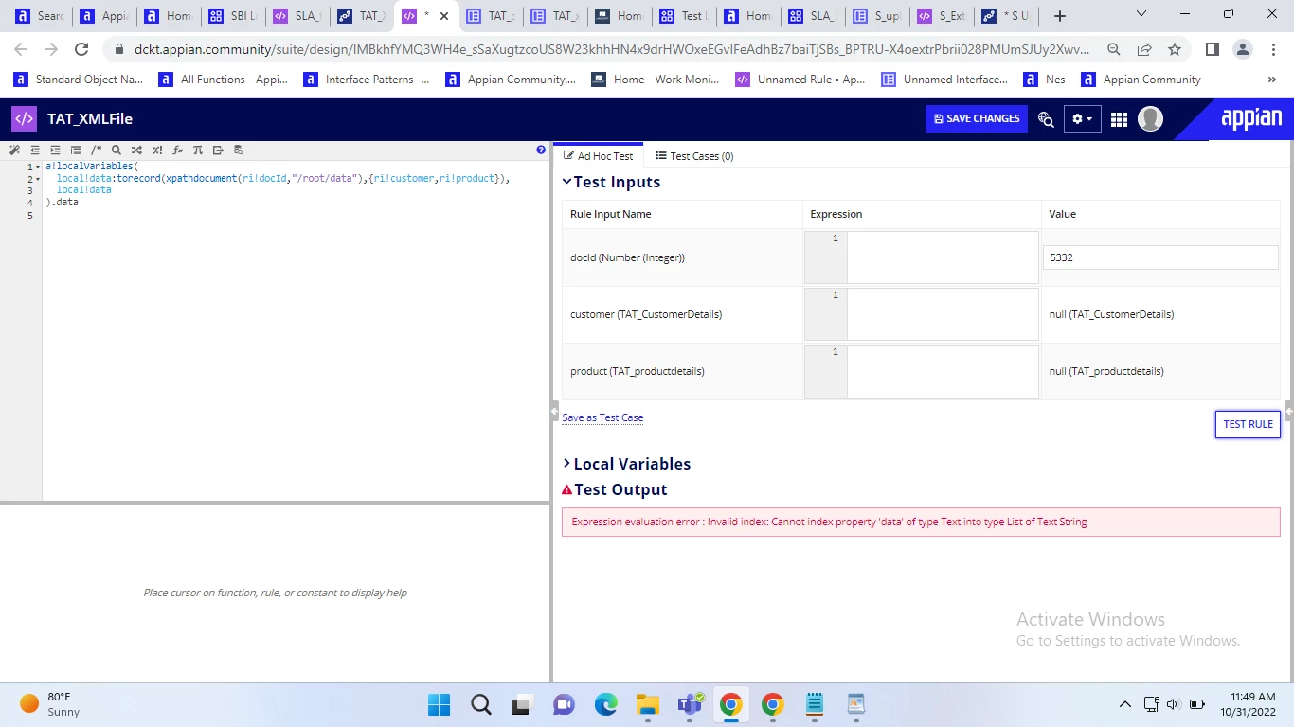Click the weather widget showing 80°F Sunny
The width and height of the screenshot is (1294, 727).
click(50, 704)
